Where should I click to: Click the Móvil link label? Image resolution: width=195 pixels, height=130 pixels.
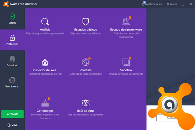coord(14,125)
